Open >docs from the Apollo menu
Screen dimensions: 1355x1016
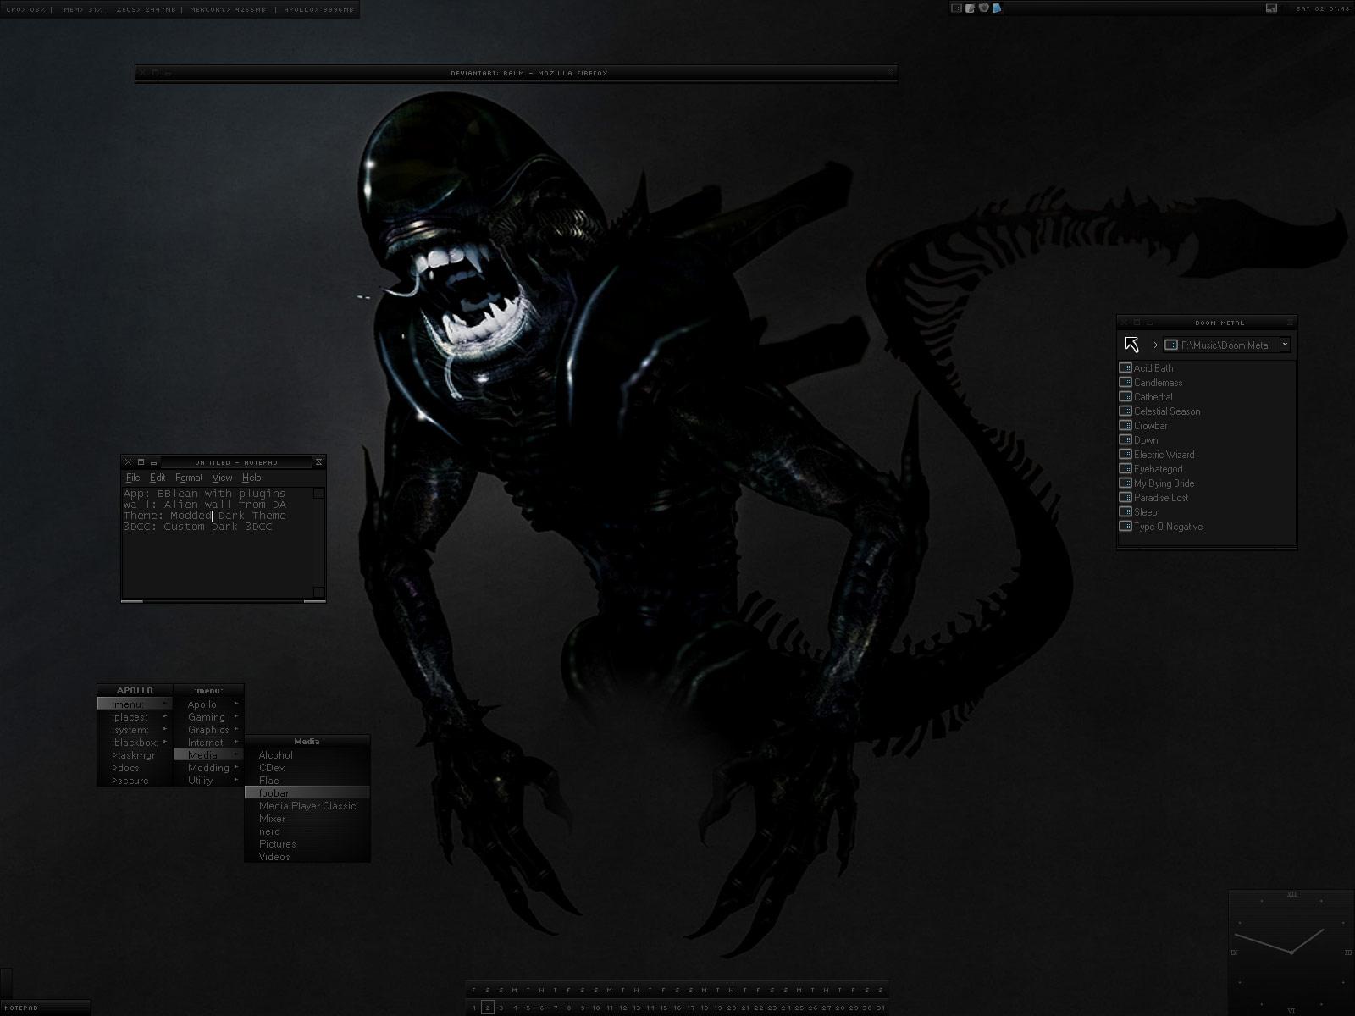135,767
